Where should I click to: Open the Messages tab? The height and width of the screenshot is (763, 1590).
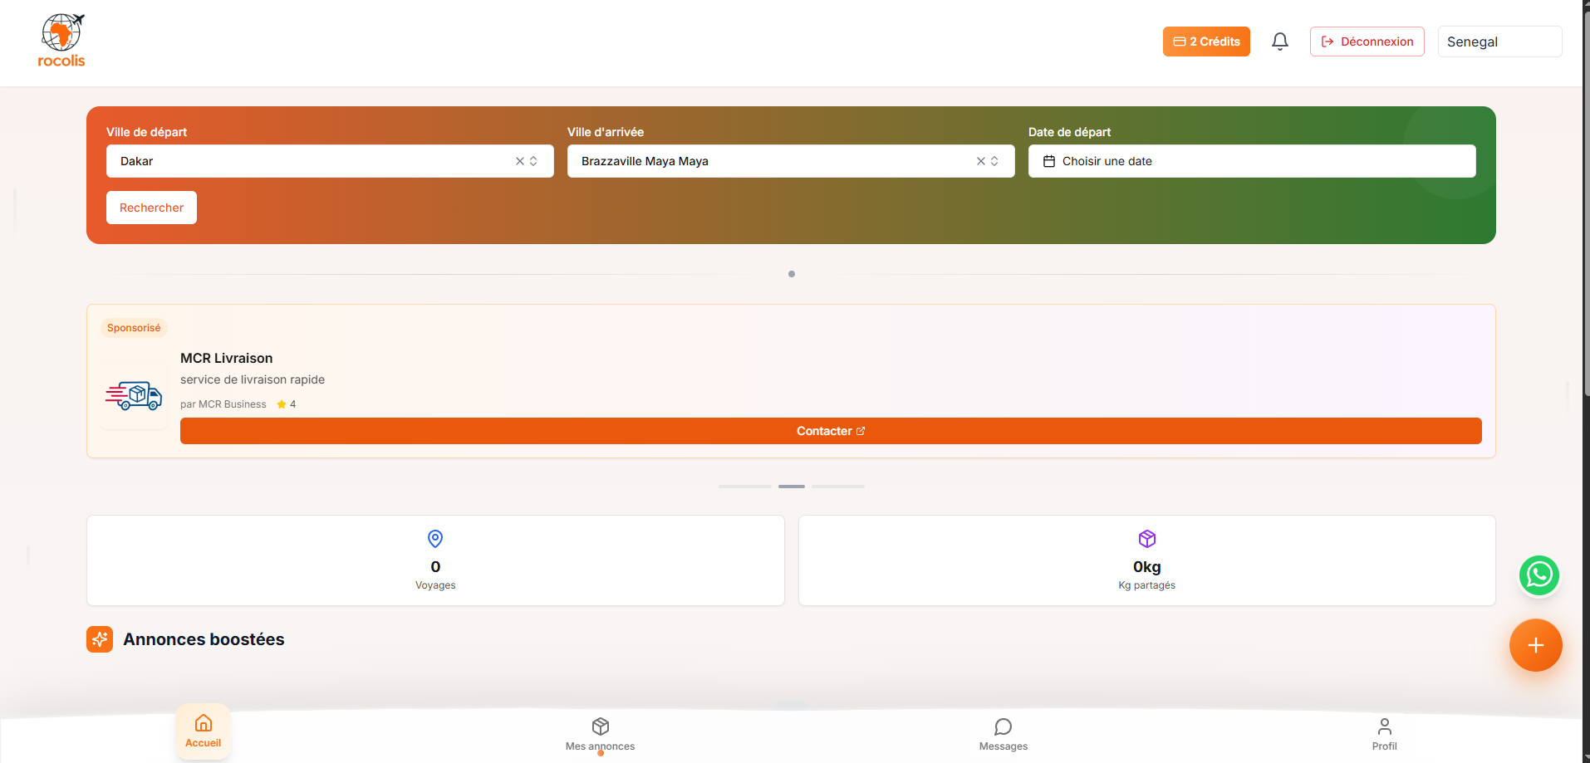tap(1003, 734)
